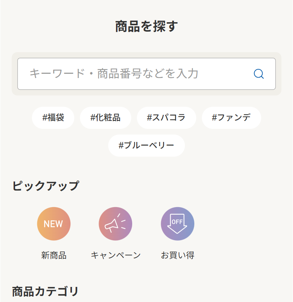Screen dimensions: 293x302
Task: Select the #福袋 hashtag chip
Action: click(x=53, y=117)
